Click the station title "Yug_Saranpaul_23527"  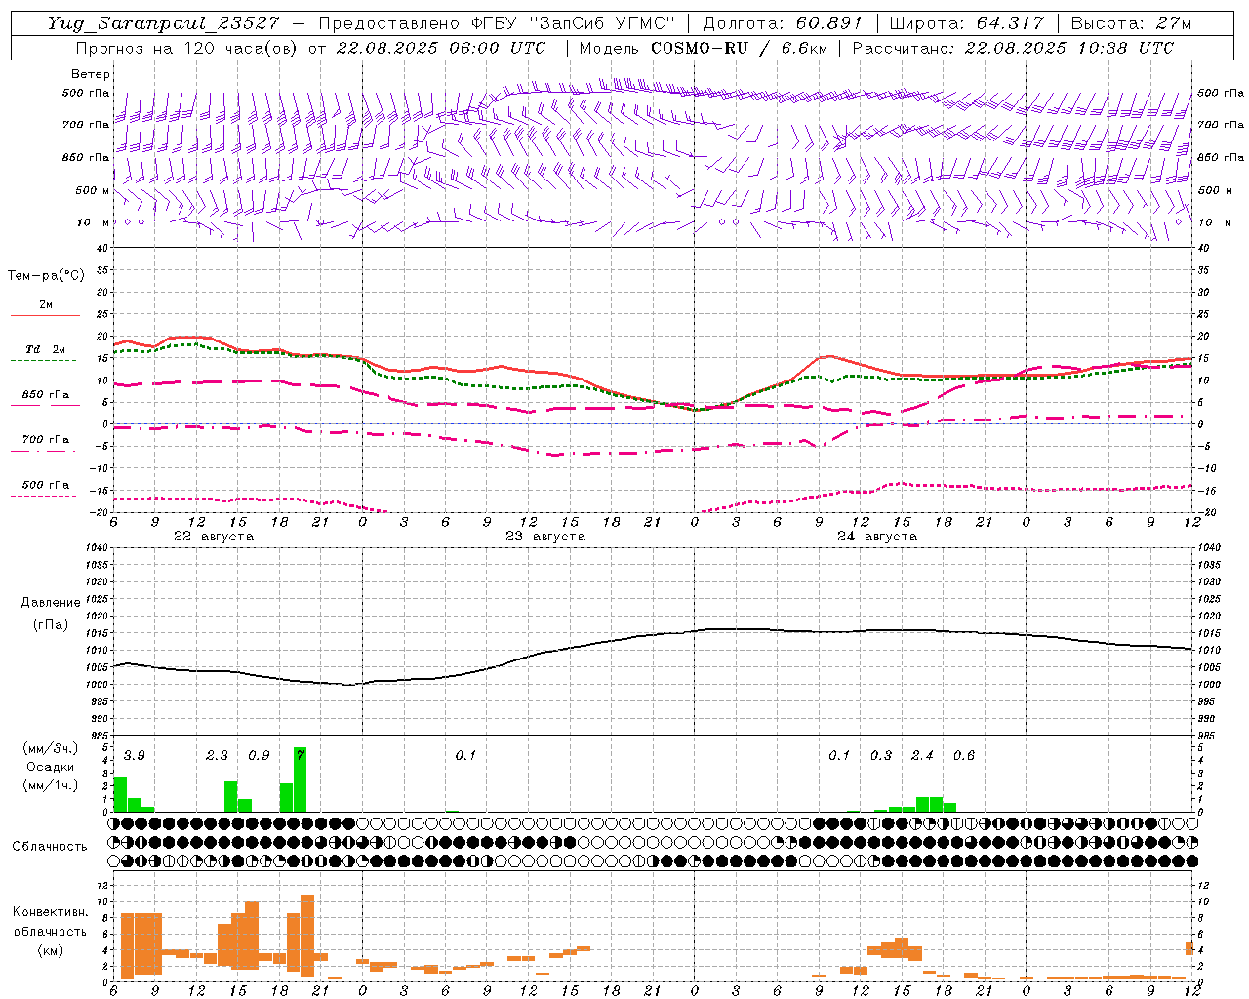tap(163, 23)
